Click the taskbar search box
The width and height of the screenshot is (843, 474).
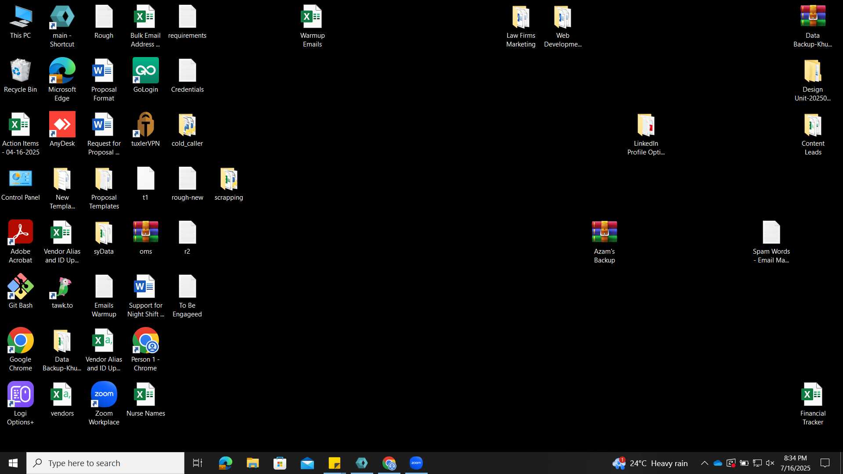[x=105, y=463]
